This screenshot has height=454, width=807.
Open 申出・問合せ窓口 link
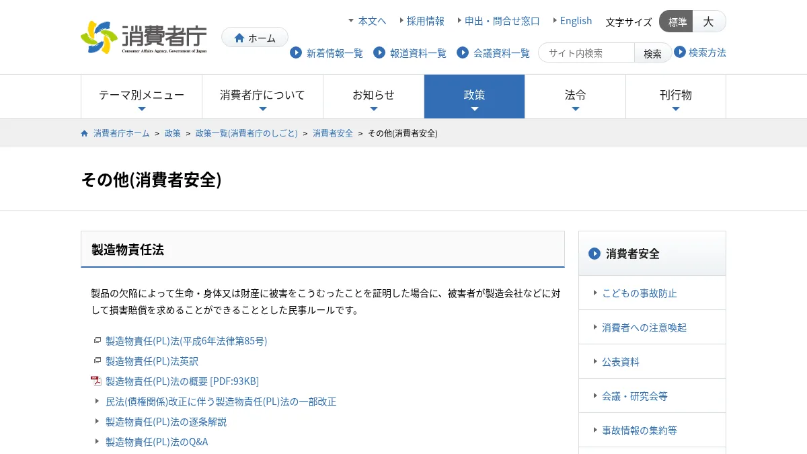point(502,21)
